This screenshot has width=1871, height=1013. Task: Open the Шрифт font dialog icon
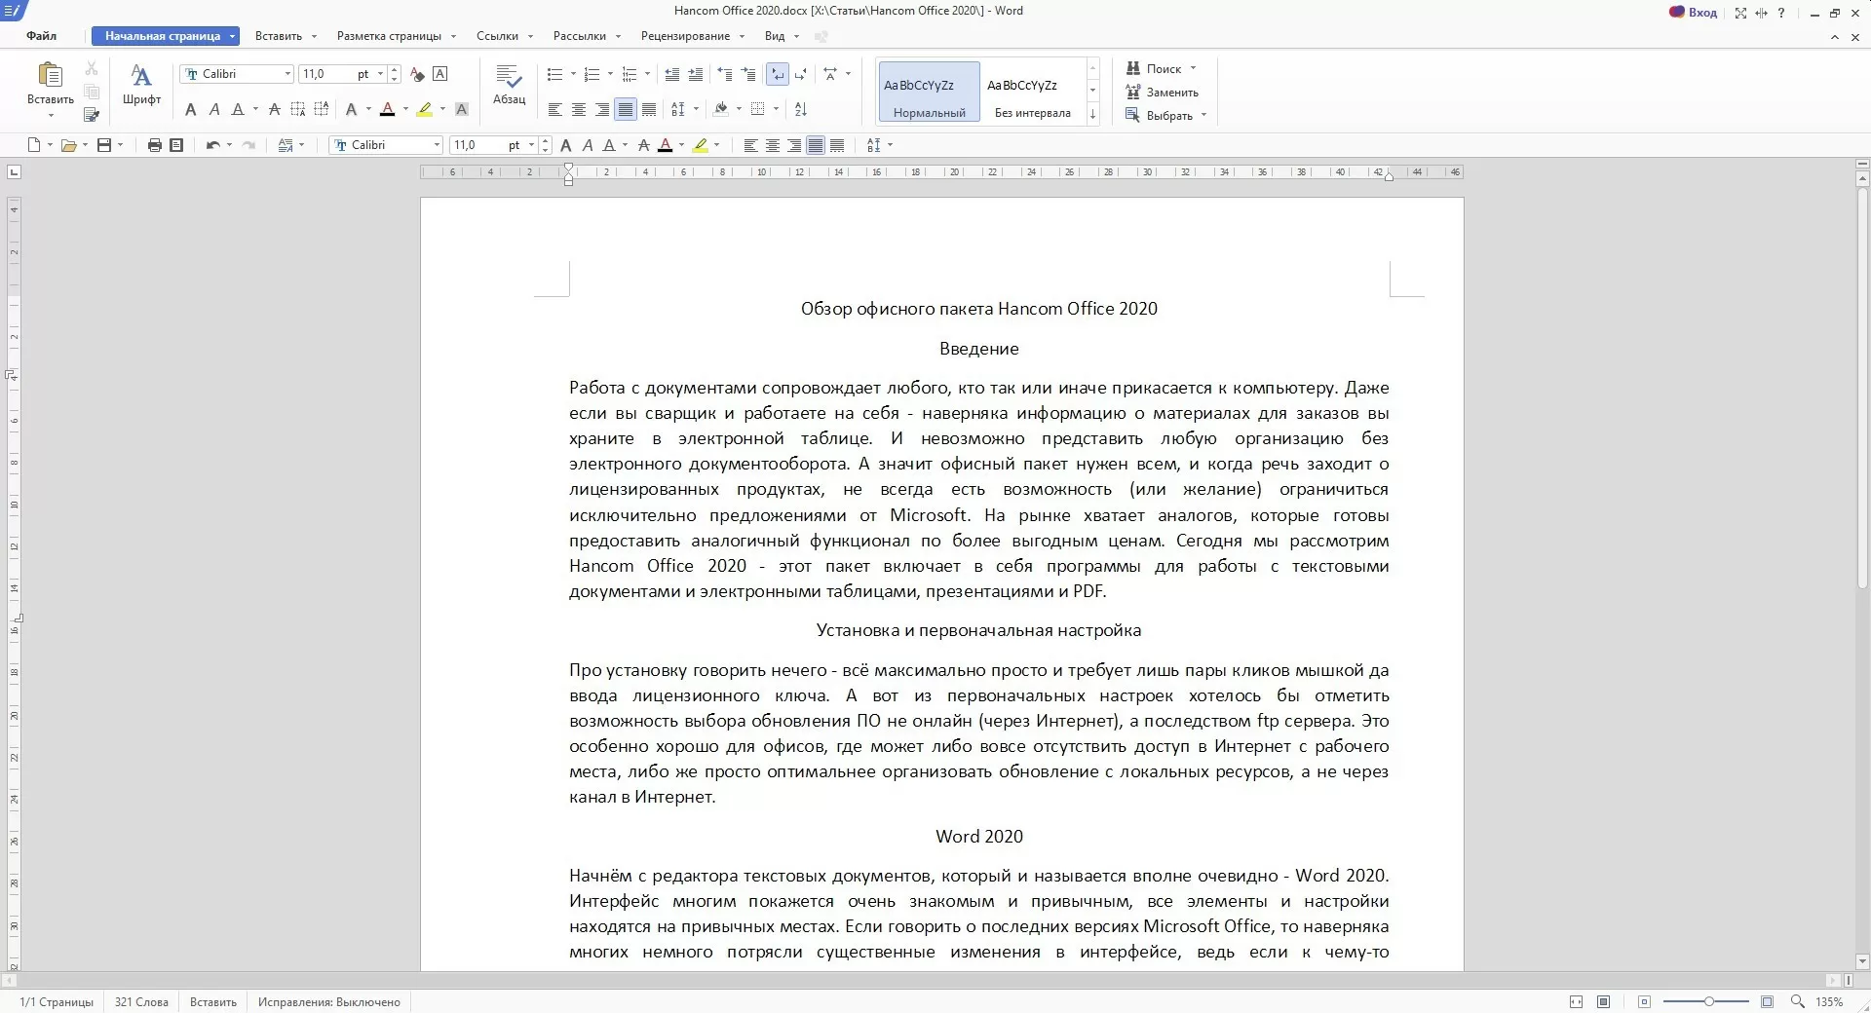(141, 84)
